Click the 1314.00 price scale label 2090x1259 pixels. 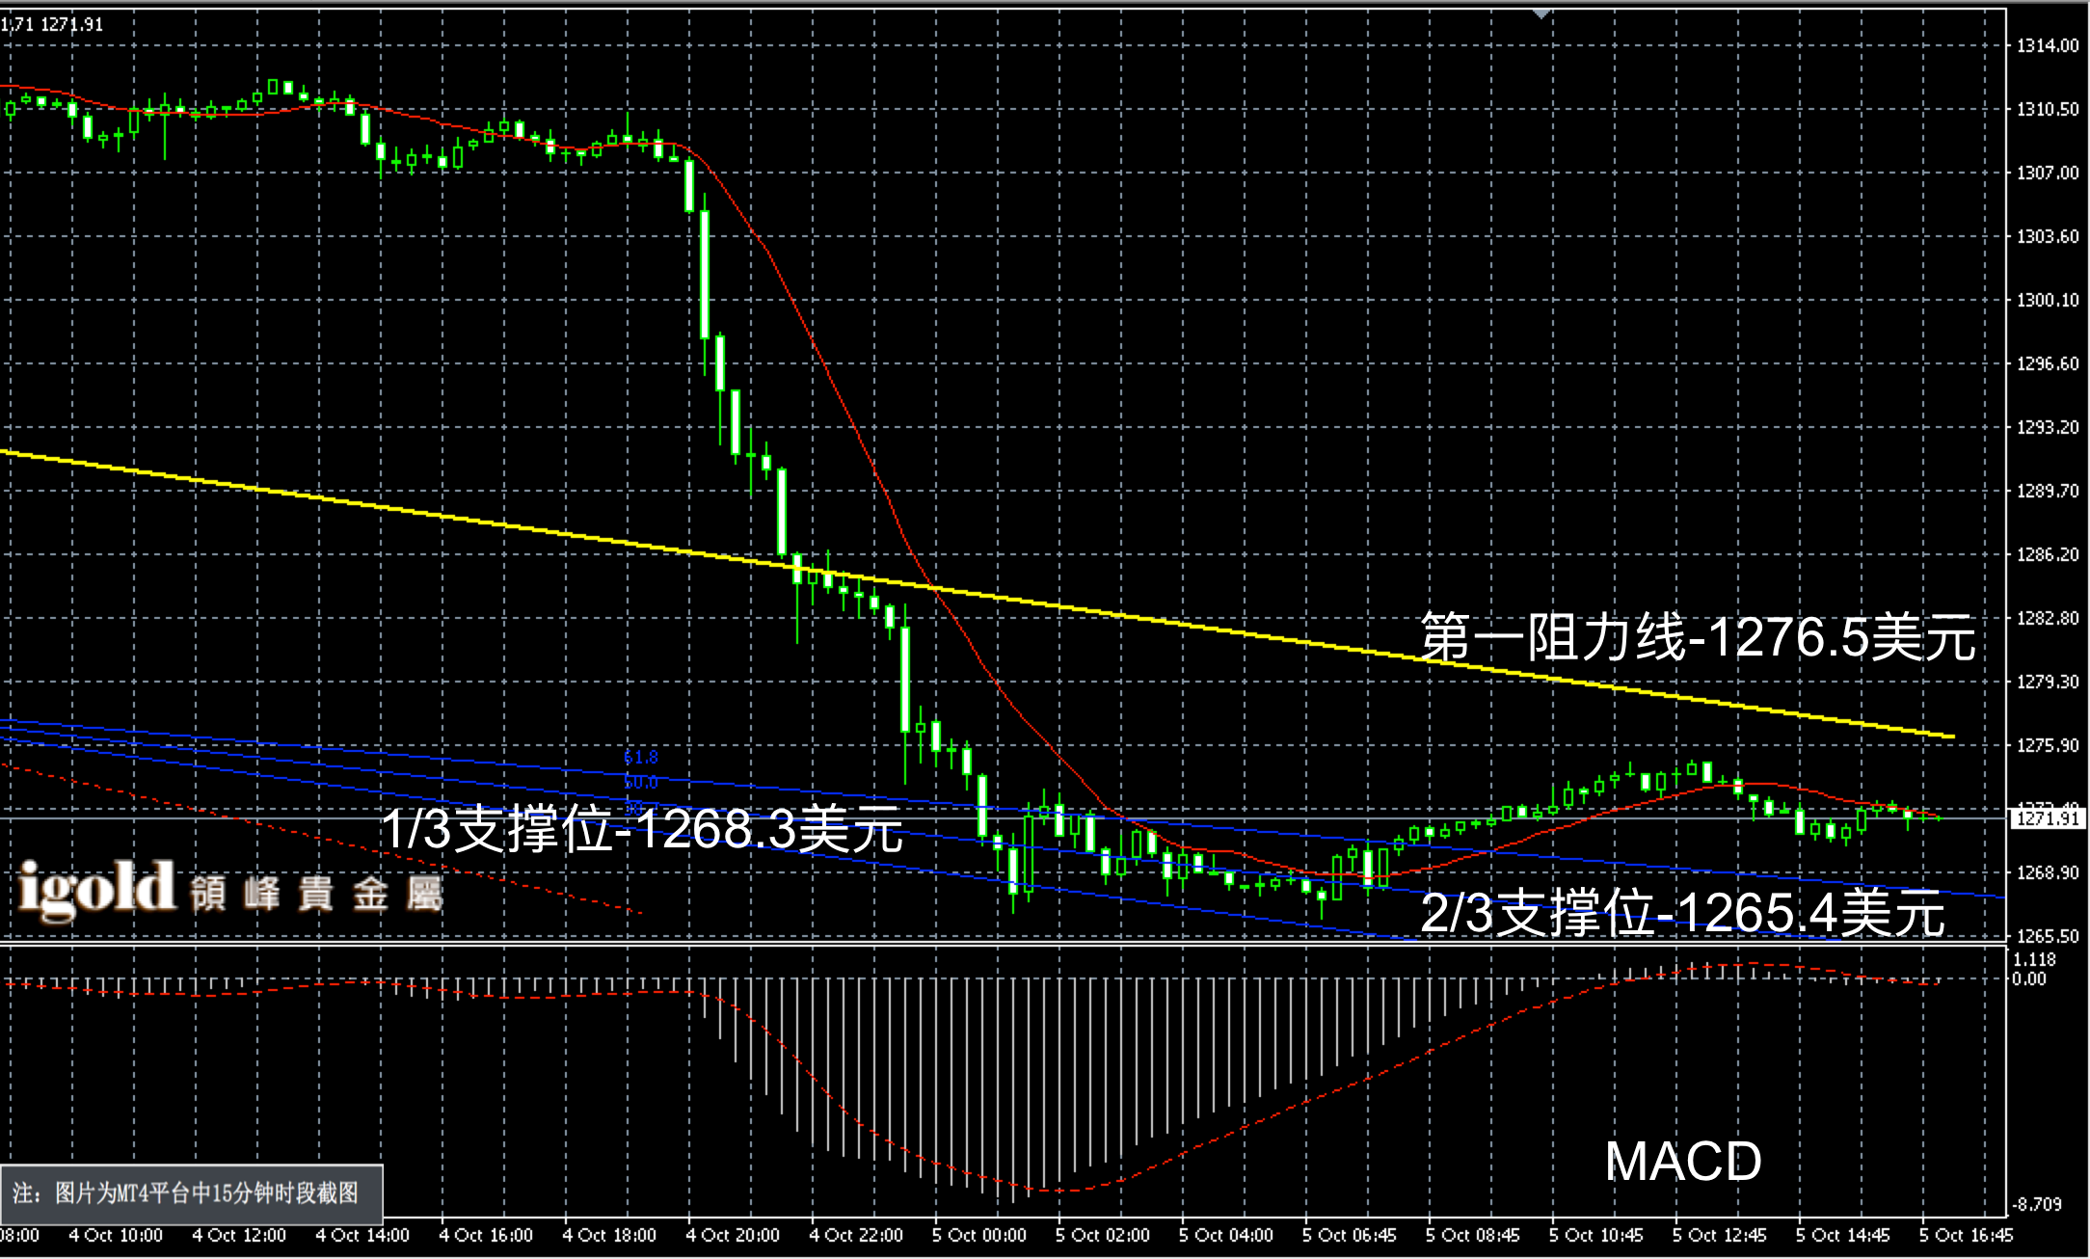2047,46
